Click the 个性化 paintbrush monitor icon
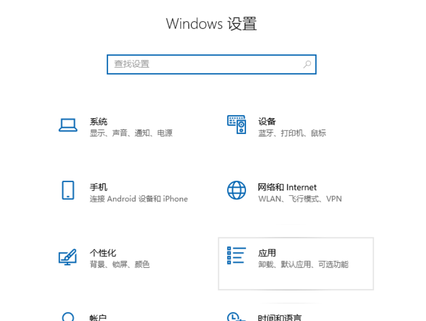This screenshot has height=321, width=426. 67,257
